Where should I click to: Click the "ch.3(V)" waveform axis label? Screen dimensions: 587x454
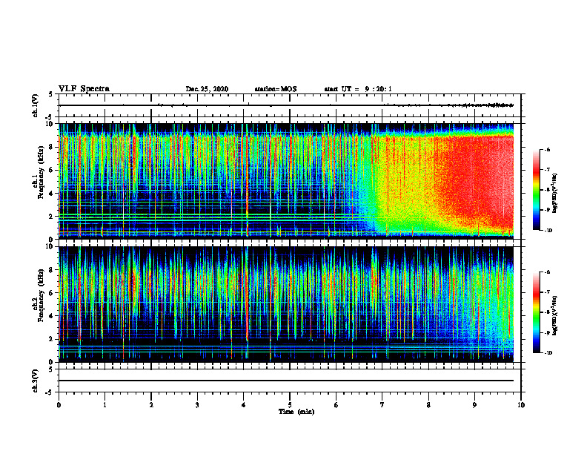point(36,381)
